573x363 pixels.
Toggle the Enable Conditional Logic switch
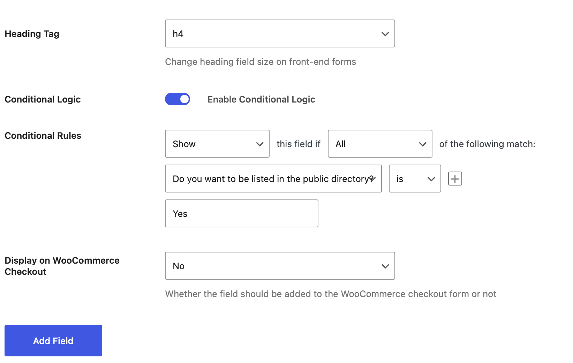click(178, 99)
